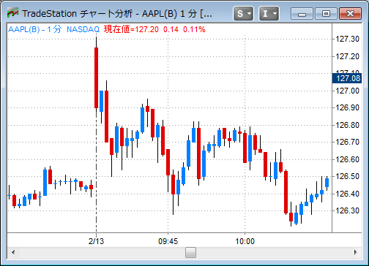Click the 126.40 price axis label
The width and height of the screenshot is (369, 266).
point(348,194)
